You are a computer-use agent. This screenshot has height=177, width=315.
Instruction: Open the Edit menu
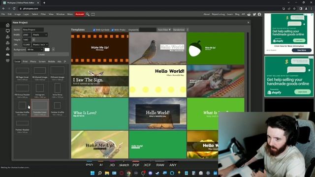(x=10, y=14)
